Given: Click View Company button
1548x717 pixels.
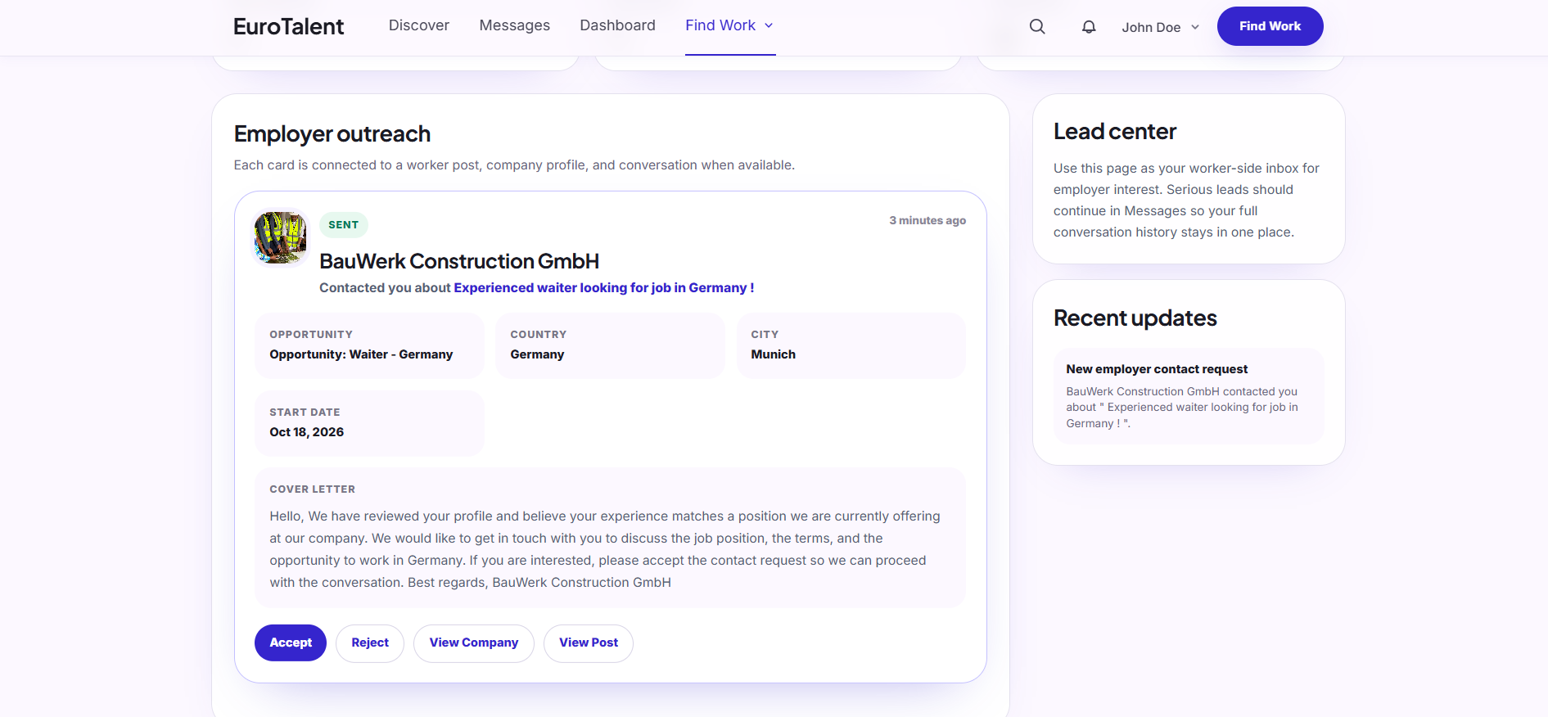Looking at the screenshot, I should tap(474, 643).
